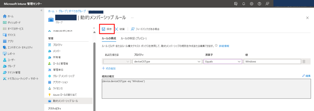Open ユーザー in the sidebar
Viewport: 314px width, 111px height.
pyautogui.click(x=9, y=60)
